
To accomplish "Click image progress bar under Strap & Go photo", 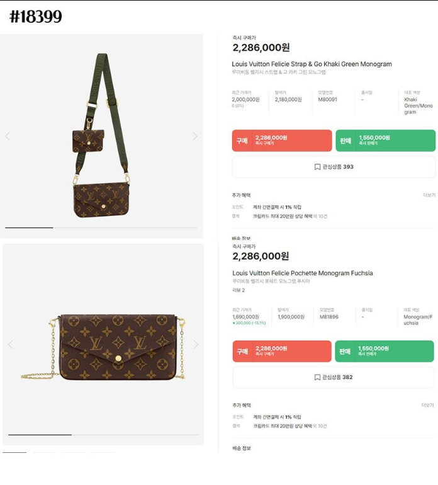I will point(101,227).
